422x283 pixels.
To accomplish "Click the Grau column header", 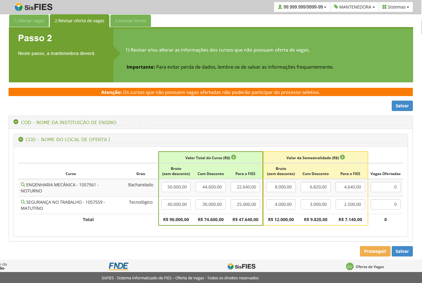I will [x=141, y=174].
